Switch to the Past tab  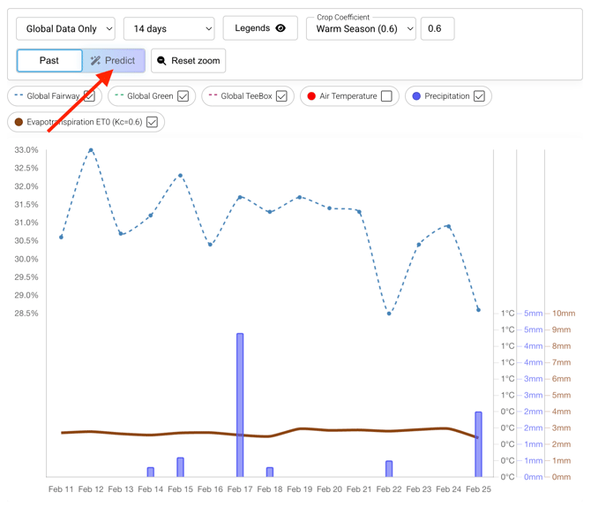[x=49, y=61]
